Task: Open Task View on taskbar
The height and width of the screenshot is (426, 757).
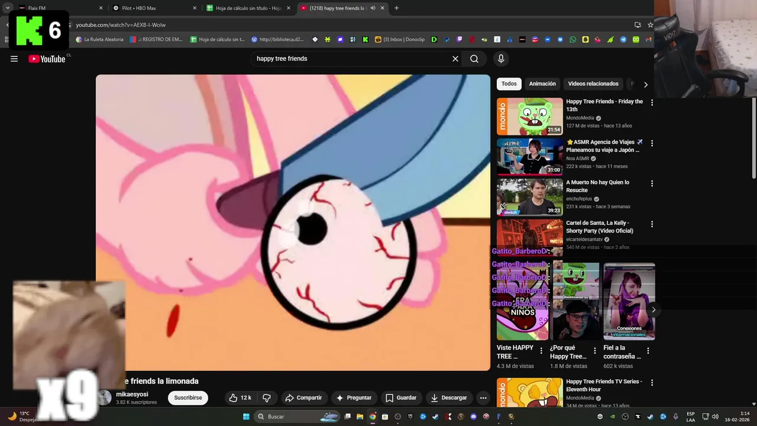Action: coord(347,417)
